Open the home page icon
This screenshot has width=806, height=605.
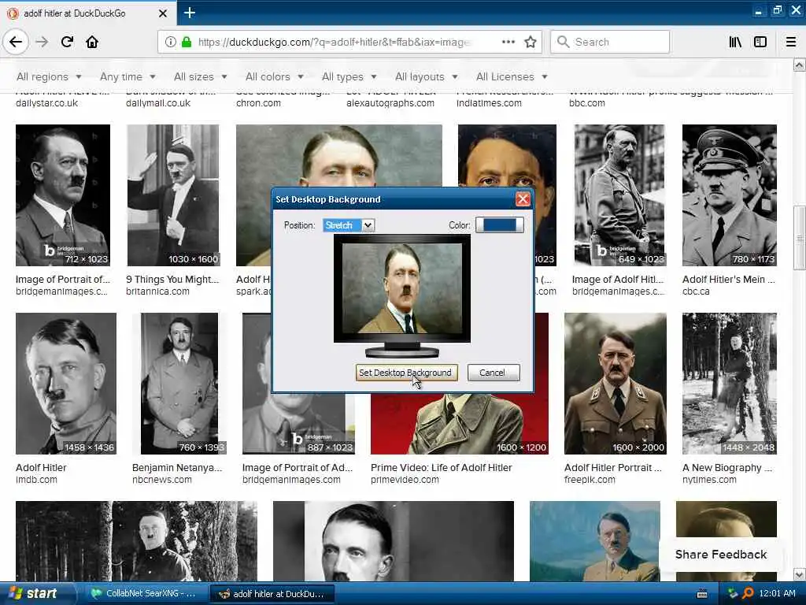coord(92,42)
